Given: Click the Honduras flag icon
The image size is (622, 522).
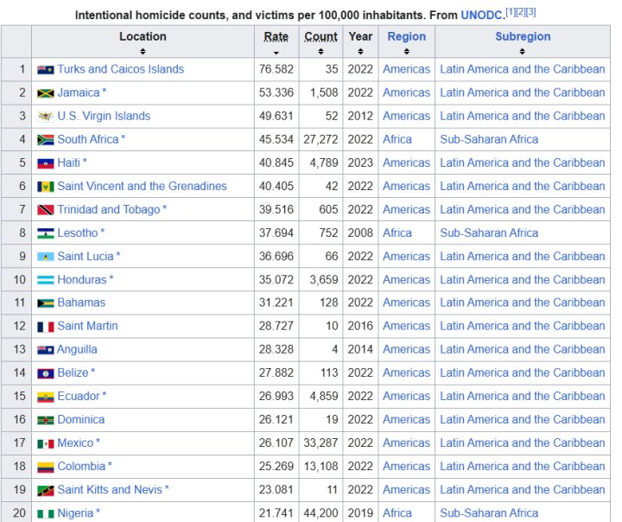Looking at the screenshot, I should (46, 280).
